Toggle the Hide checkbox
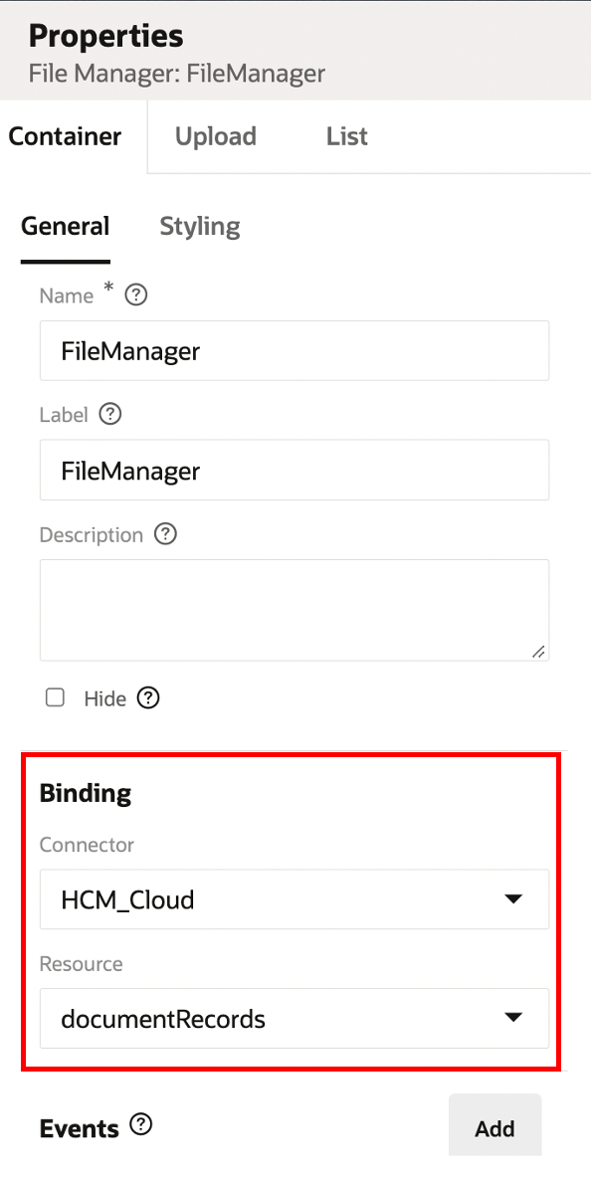The width and height of the screenshot is (591, 1178). (55, 697)
